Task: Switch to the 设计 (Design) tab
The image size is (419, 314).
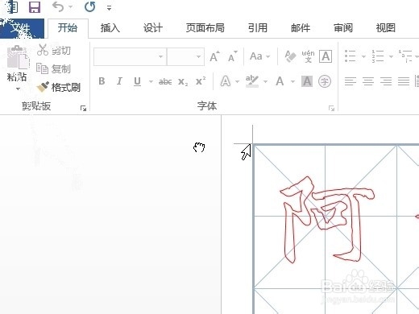Action: point(153,28)
